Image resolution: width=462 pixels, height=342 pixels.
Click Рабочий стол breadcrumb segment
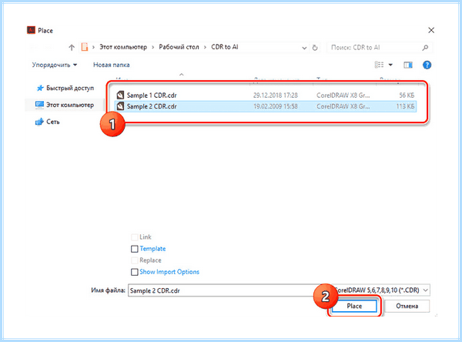point(179,47)
